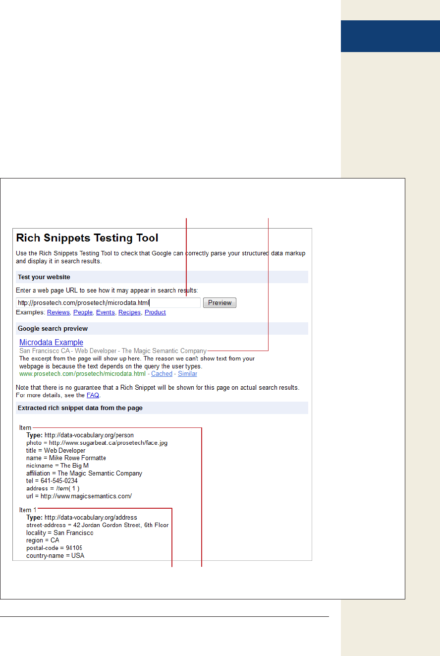Click nickname = The Big M line
The width and height of the screenshot is (440, 656).
coord(57,466)
